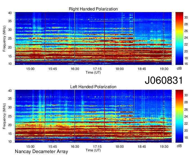Click the 25 MHz tick of Right Handed plot
Viewport: 191px width, 155px height.
tap(10, 38)
